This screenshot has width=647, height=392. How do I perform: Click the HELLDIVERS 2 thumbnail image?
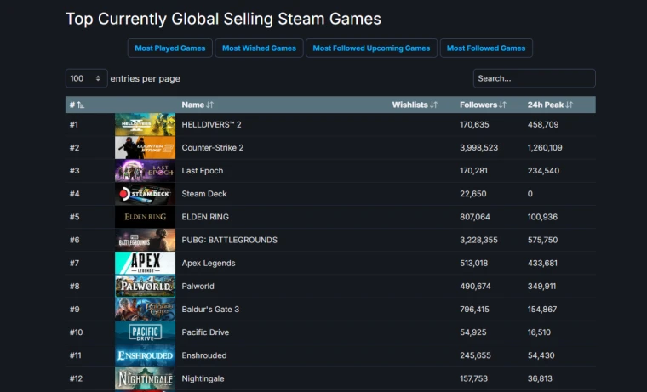tap(145, 125)
